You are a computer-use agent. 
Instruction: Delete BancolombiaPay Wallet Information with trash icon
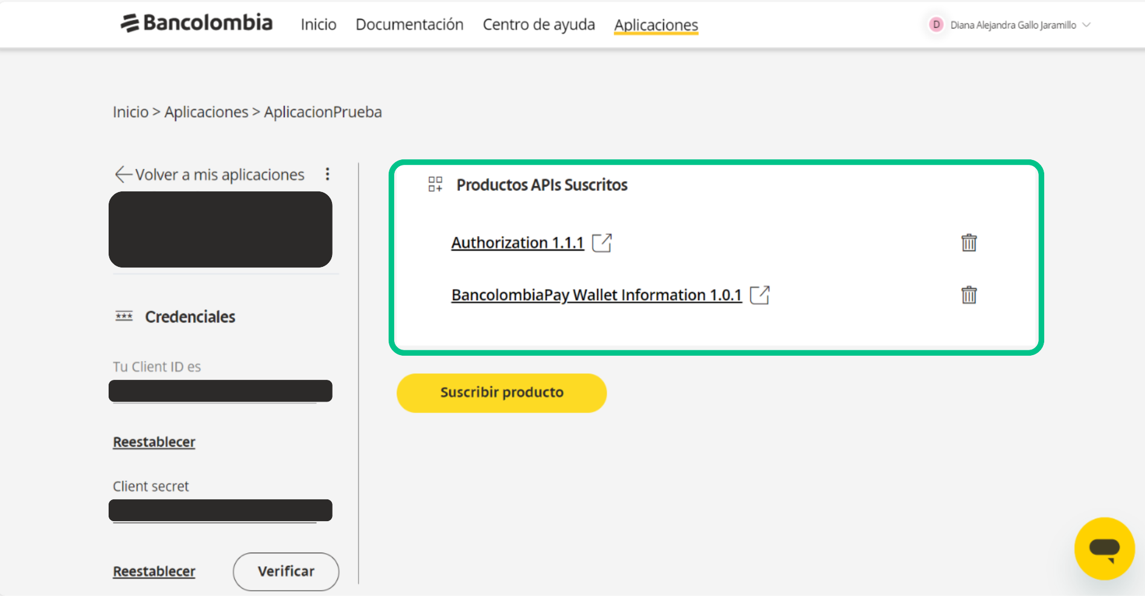coord(969,295)
